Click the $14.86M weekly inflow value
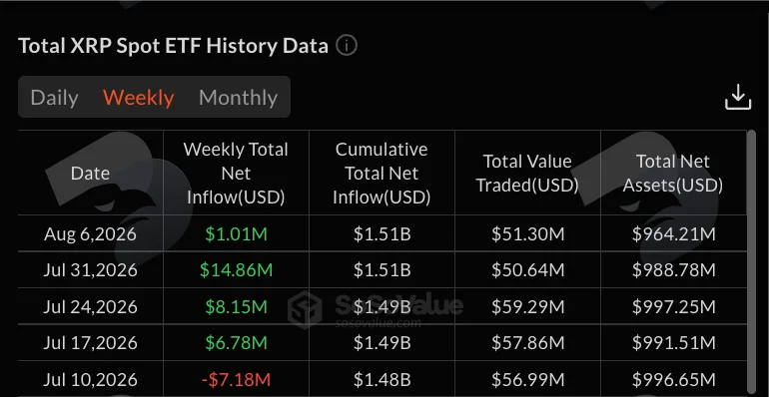Viewport: 769px width, 397px height. tap(236, 270)
